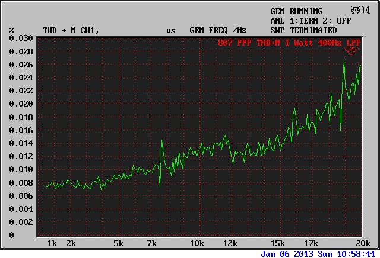
Task: Click the muted speaker icon
Action: (x=368, y=10)
